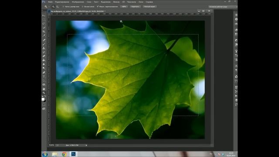
Task: Open File Explorer from the taskbar
Action: point(54,154)
